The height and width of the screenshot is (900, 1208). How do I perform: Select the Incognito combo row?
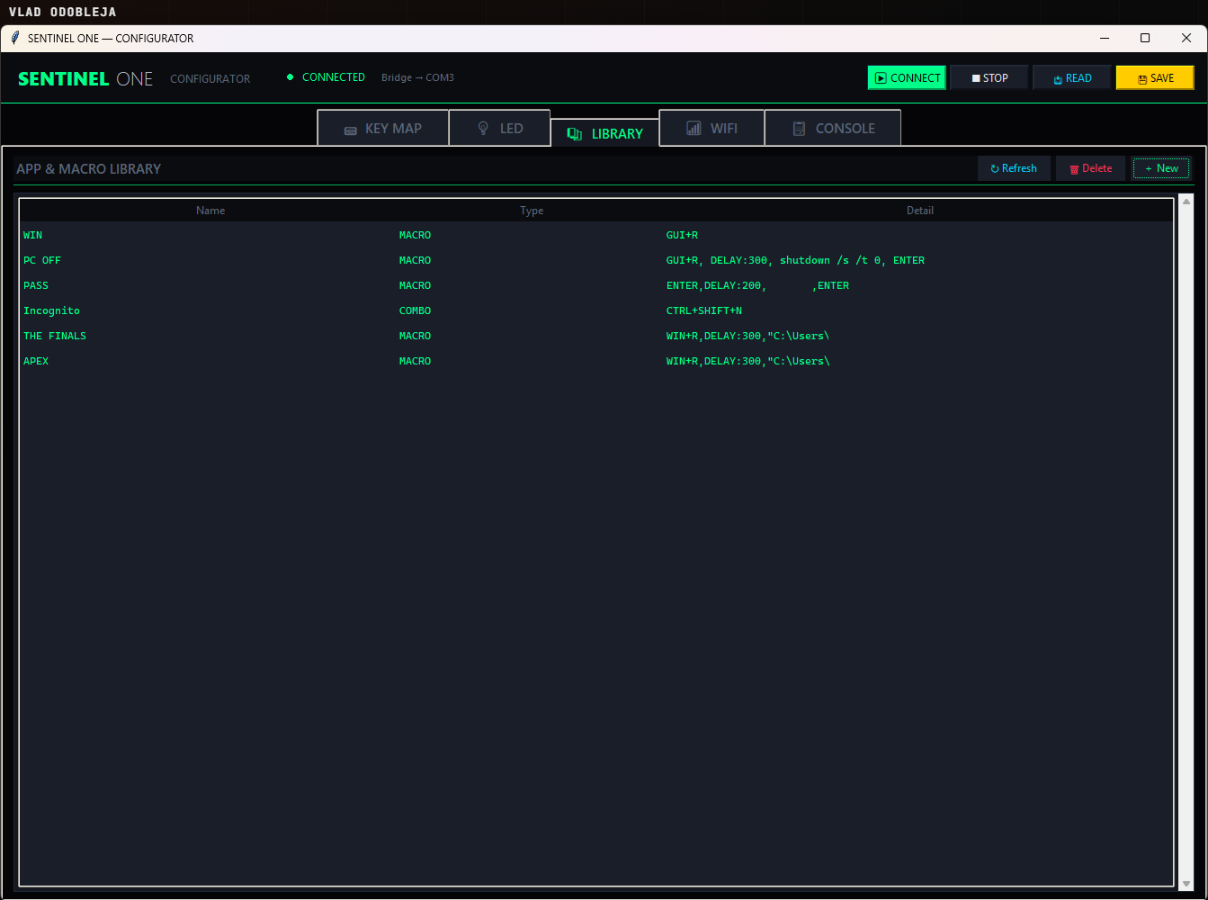click(596, 310)
